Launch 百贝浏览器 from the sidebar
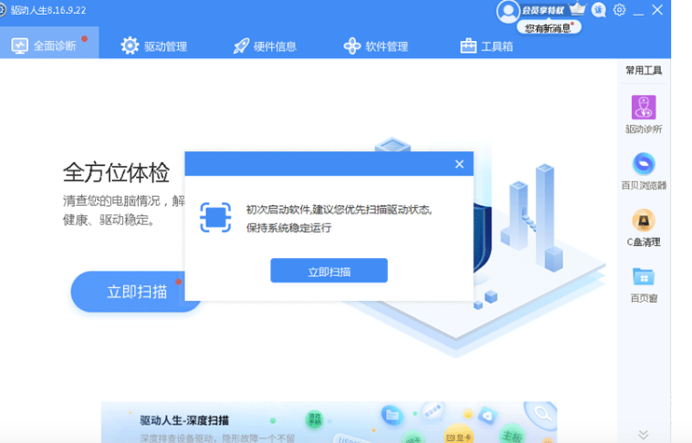 644,170
